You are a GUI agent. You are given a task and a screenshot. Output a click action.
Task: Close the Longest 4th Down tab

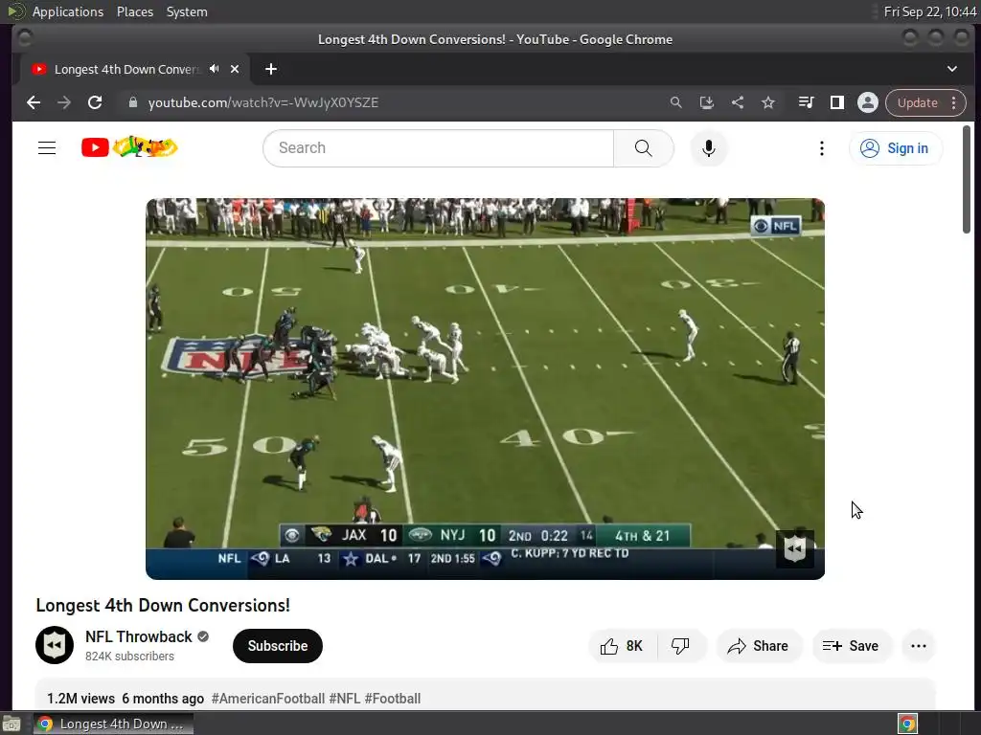click(x=235, y=69)
